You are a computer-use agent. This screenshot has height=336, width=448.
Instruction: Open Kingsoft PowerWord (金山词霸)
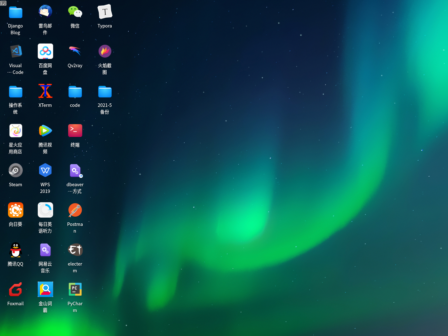coord(45,290)
